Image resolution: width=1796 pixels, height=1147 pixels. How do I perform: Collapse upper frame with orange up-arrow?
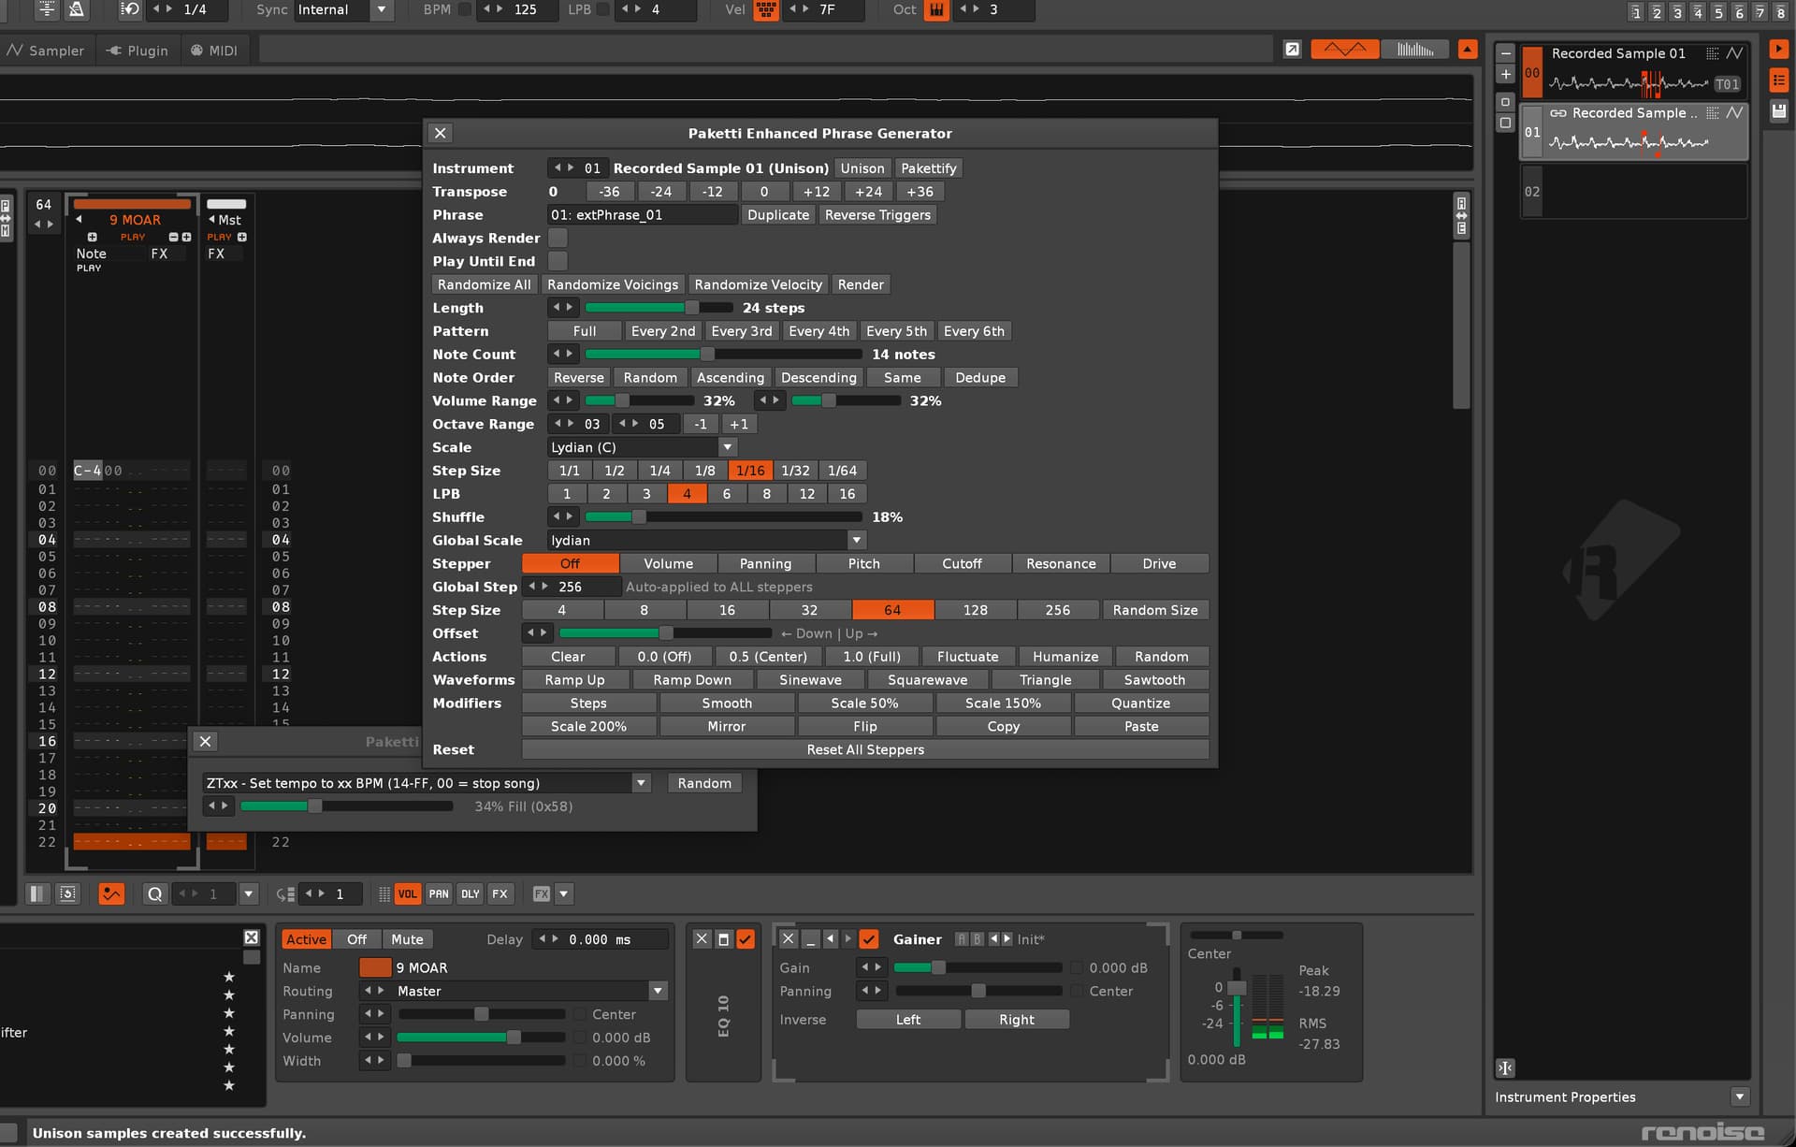point(1468,50)
